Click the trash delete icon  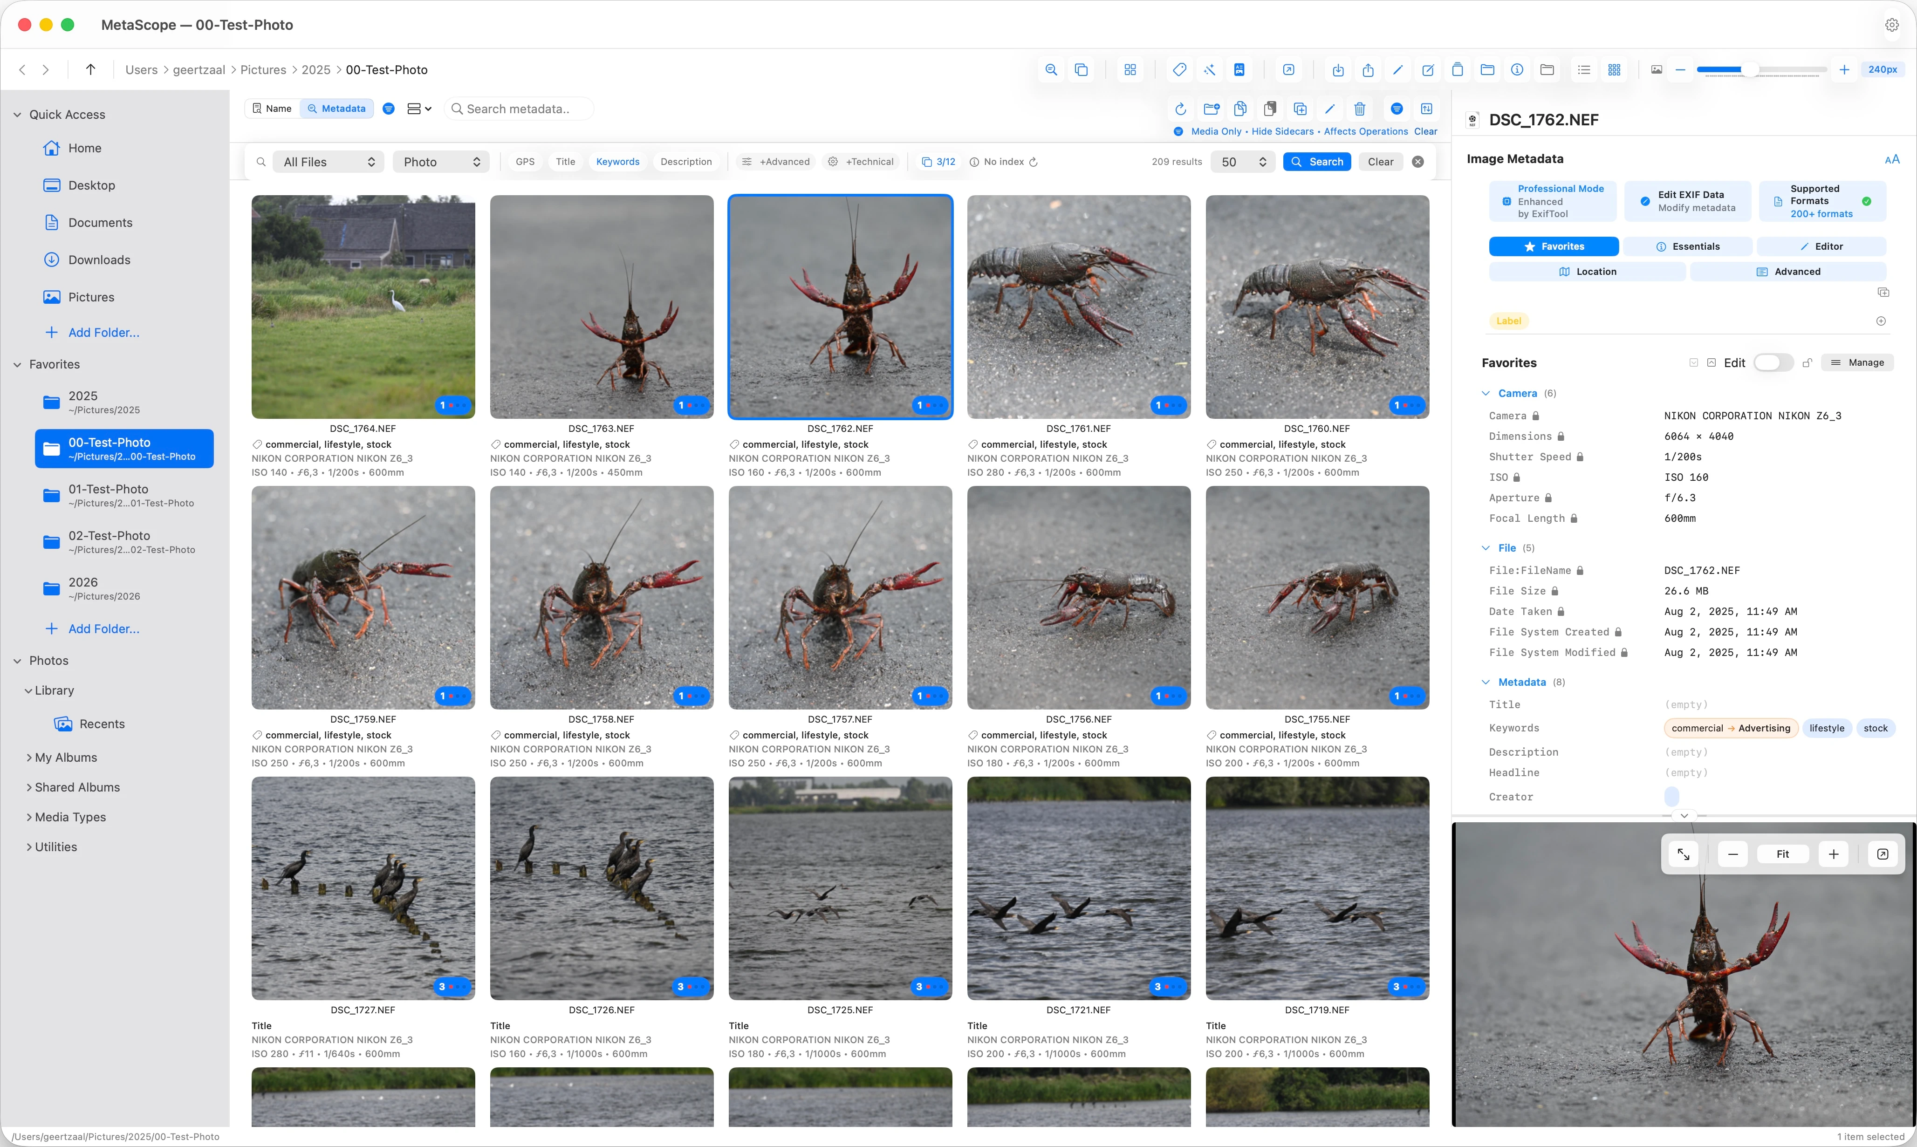pyautogui.click(x=1360, y=109)
